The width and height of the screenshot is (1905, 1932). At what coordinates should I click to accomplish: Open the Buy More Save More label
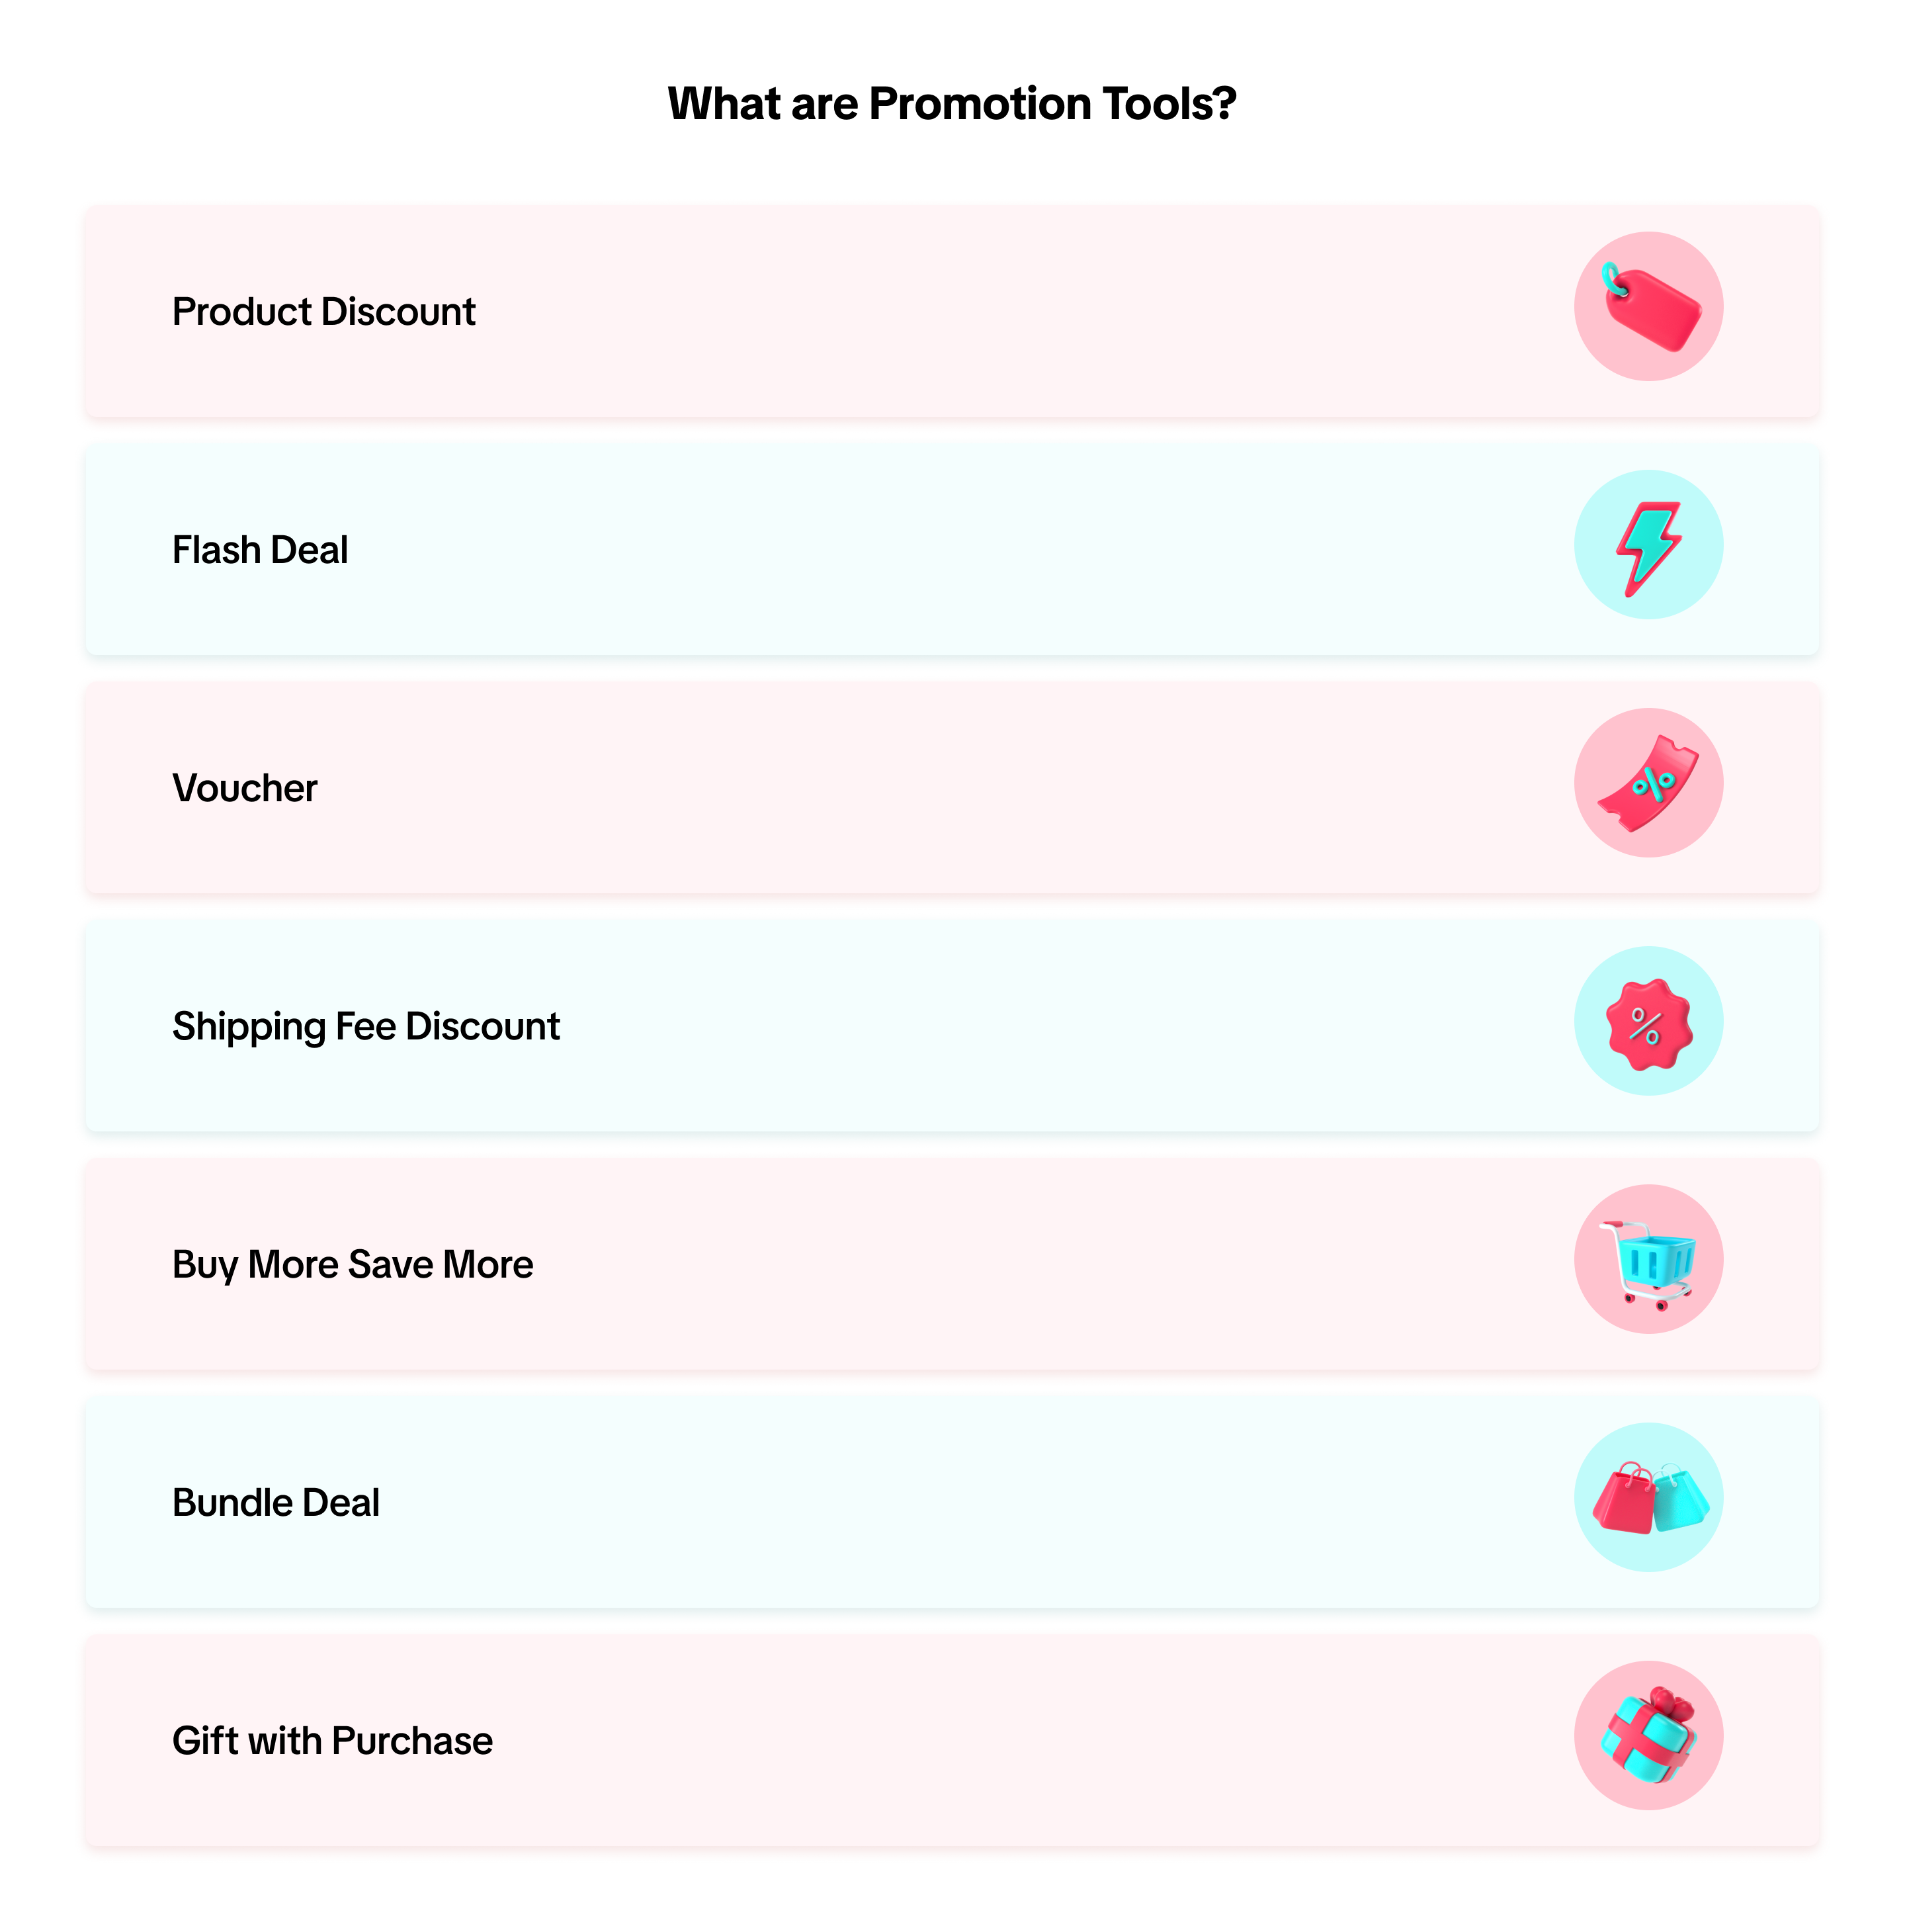pos(352,1265)
